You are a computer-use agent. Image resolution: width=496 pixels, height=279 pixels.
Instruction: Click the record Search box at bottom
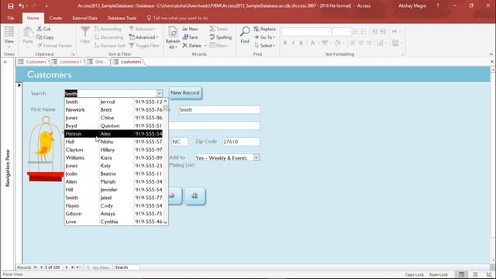[x=126, y=267]
